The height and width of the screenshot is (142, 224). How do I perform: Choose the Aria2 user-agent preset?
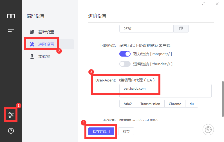pyautogui.click(x=128, y=104)
